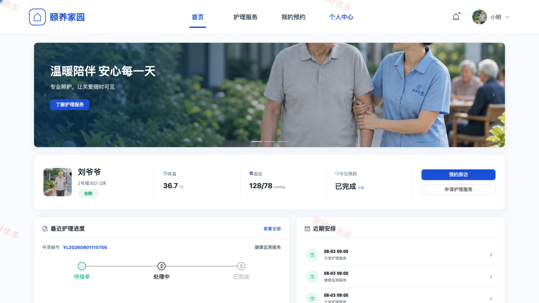Expand the 小明 account dropdown arrow
This screenshot has width=539, height=303.
pyautogui.click(x=507, y=17)
